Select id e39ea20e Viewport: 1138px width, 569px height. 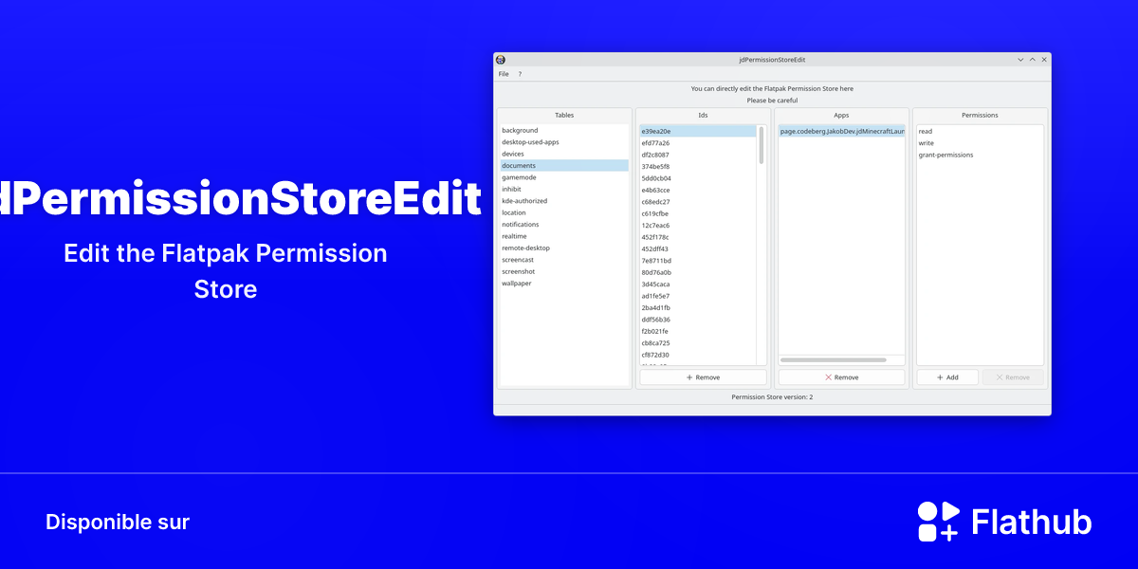pyautogui.click(x=698, y=131)
